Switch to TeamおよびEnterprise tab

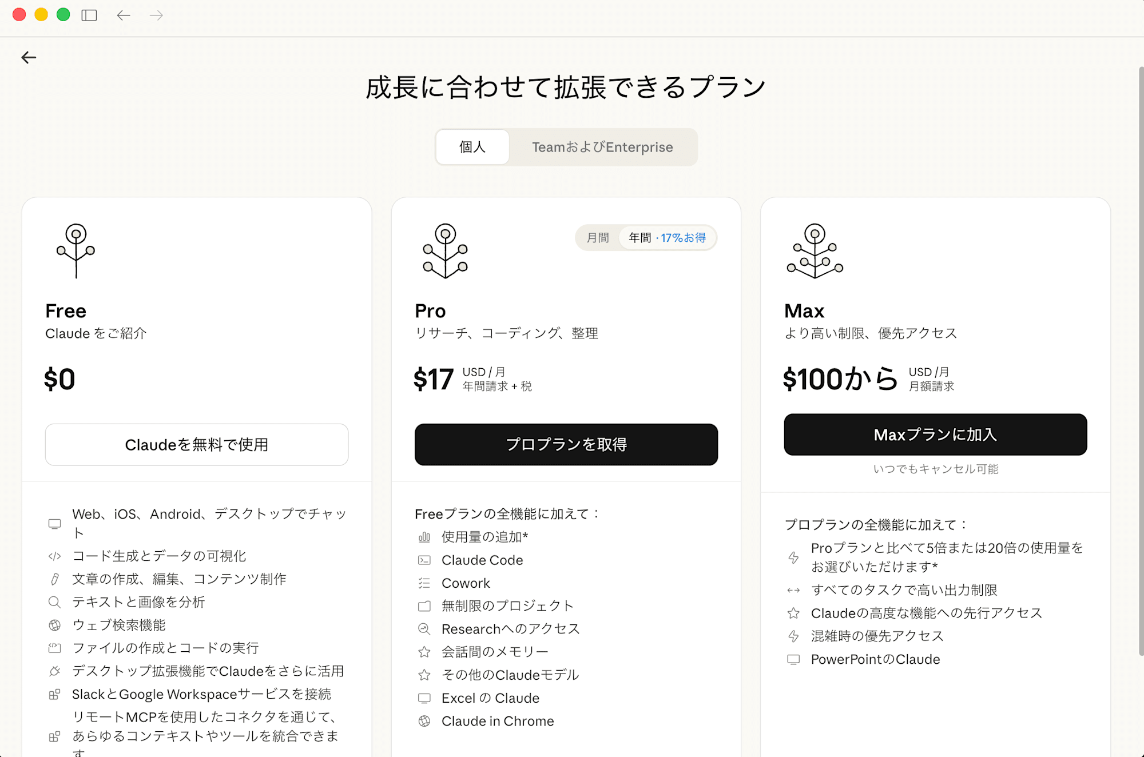pyautogui.click(x=602, y=147)
